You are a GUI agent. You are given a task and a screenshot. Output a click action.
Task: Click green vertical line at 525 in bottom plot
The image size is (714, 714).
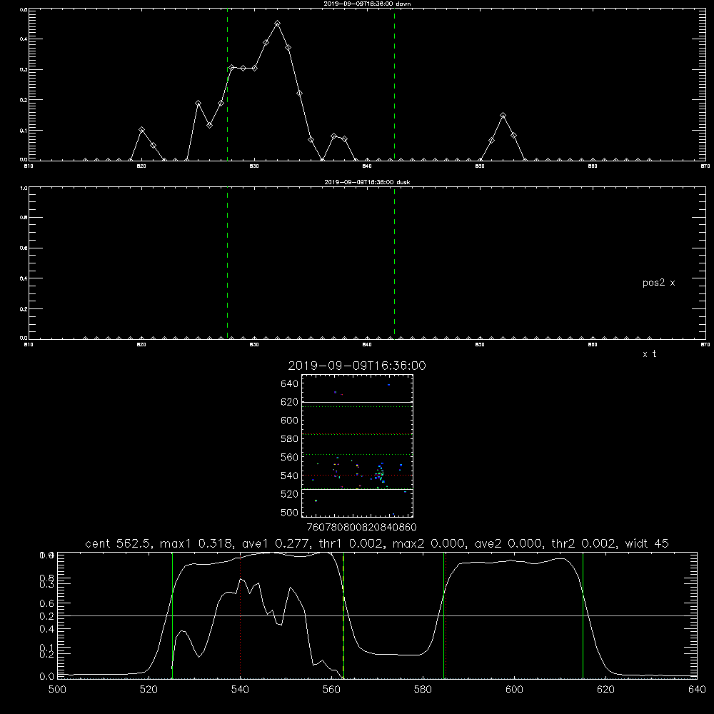click(172, 615)
